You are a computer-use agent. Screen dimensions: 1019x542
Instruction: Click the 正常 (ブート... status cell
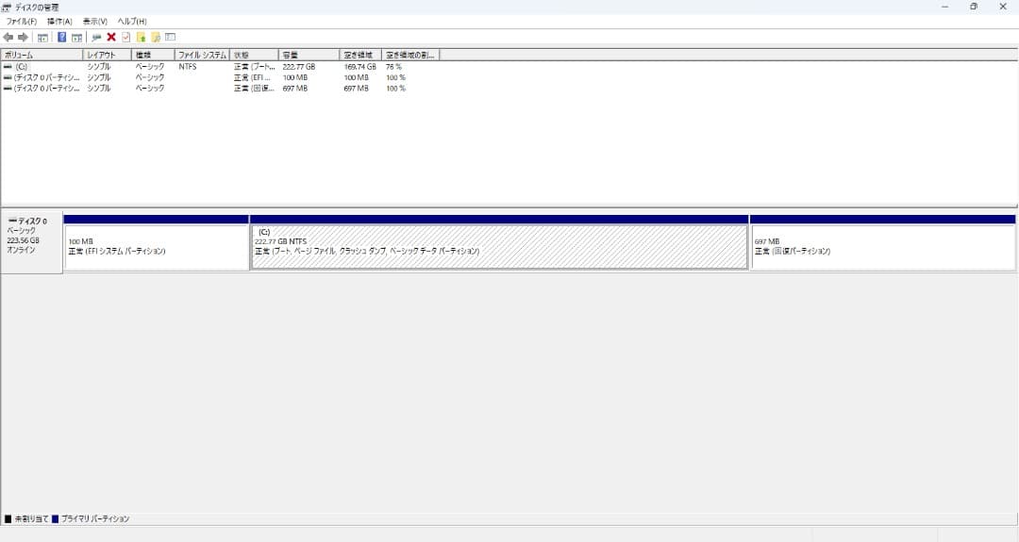255,67
